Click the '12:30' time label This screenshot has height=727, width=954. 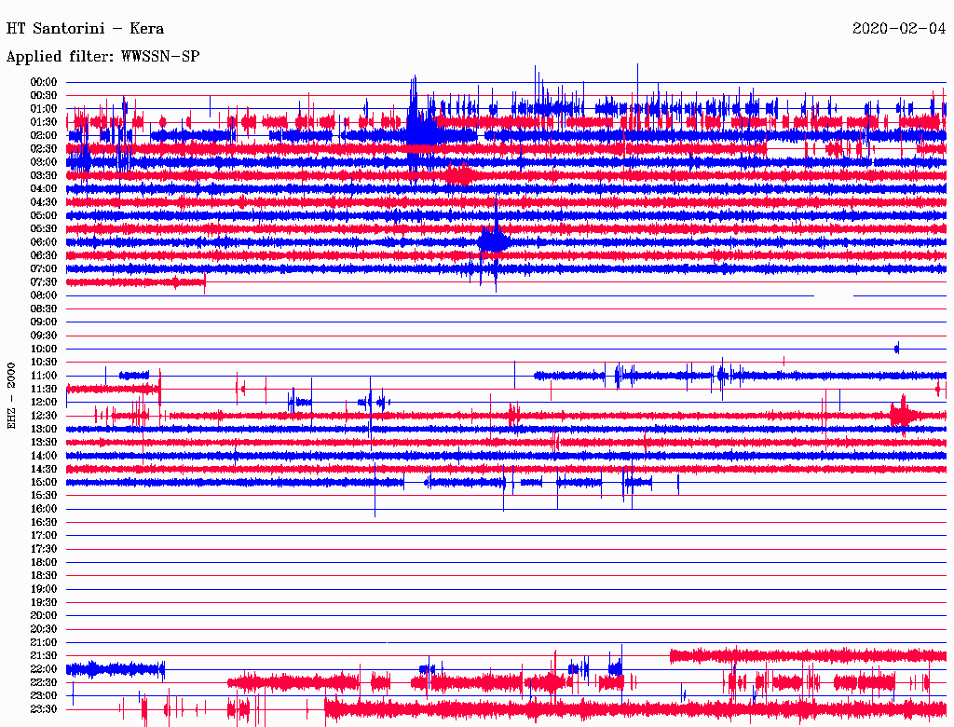[x=44, y=416]
